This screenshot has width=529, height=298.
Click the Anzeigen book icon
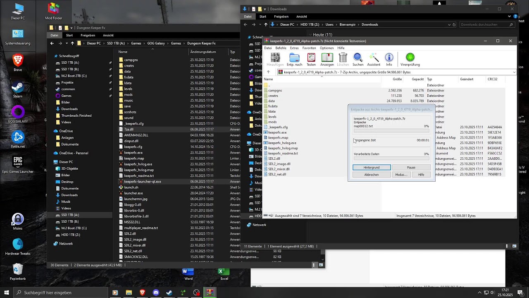[x=327, y=60]
